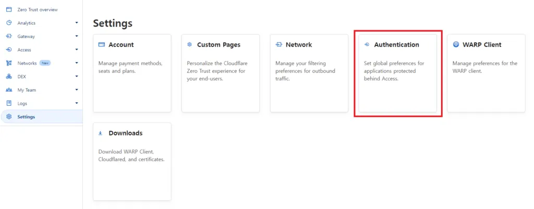Open the WARP Client card title

pos(482,45)
